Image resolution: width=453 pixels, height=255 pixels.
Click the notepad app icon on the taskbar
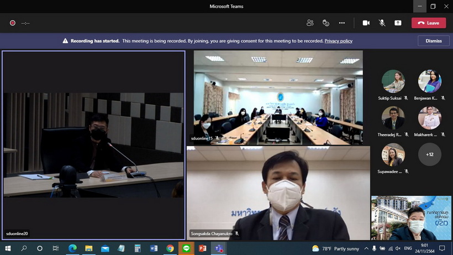click(x=121, y=248)
